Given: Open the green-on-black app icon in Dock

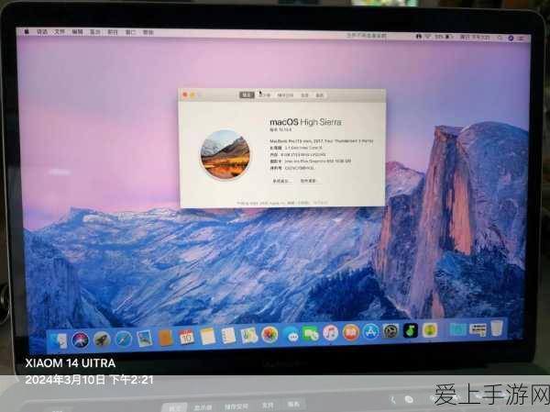Looking at the screenshot, I should [410, 330].
